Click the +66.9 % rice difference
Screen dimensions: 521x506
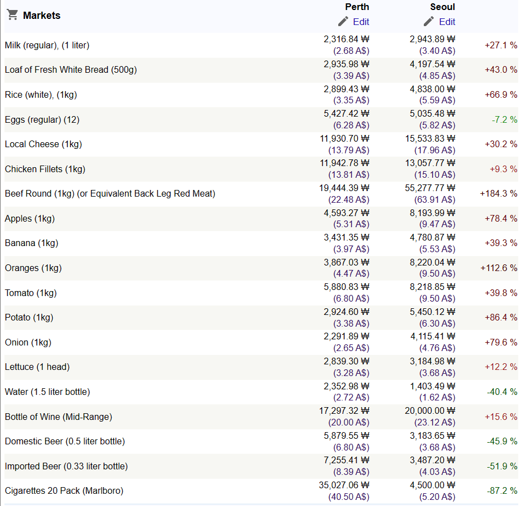(x=501, y=94)
